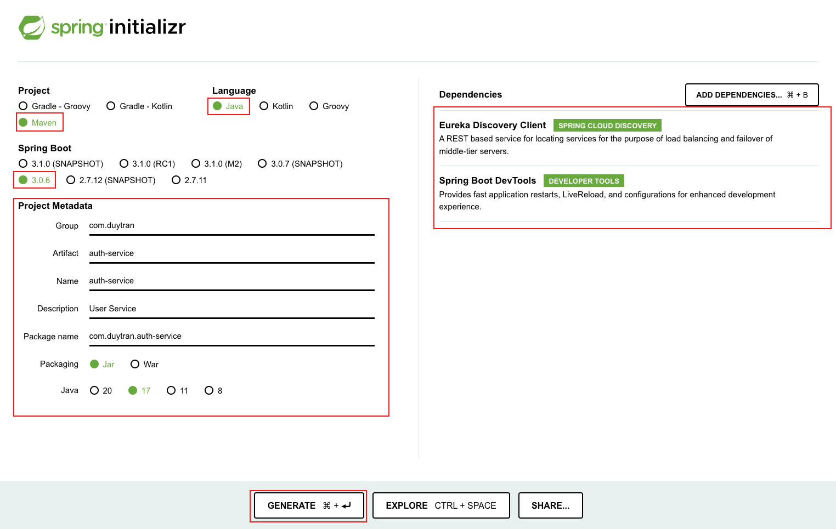
Task: Open the ADD DEPENDENCIES dialog
Action: 752,94
